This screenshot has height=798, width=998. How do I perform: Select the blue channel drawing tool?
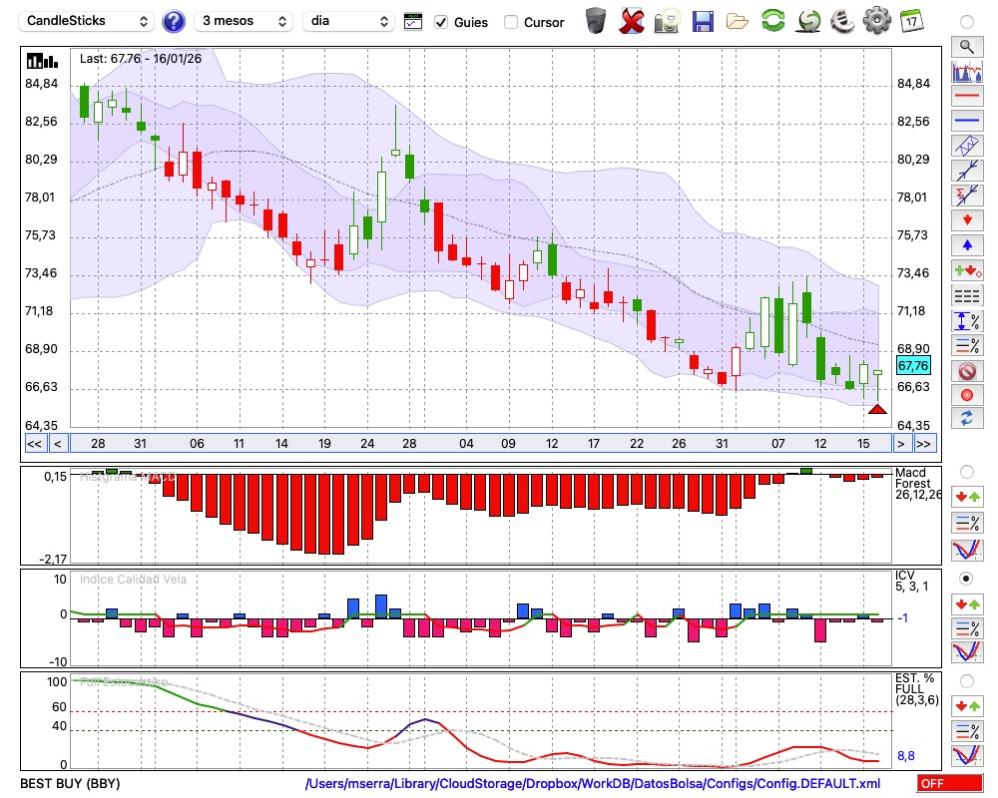click(x=966, y=146)
